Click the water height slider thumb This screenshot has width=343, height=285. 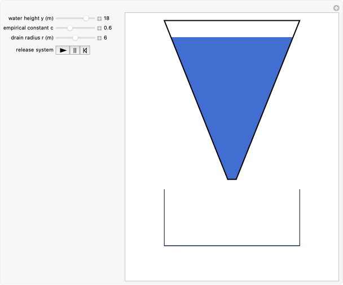pyautogui.click(x=86, y=19)
